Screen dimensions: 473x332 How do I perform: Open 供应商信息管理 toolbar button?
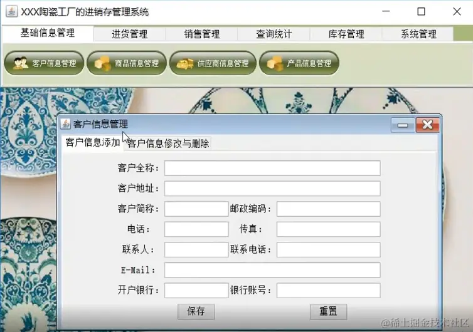point(213,63)
